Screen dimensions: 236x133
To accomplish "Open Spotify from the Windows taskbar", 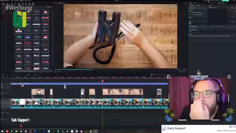I will (x=58, y=132).
